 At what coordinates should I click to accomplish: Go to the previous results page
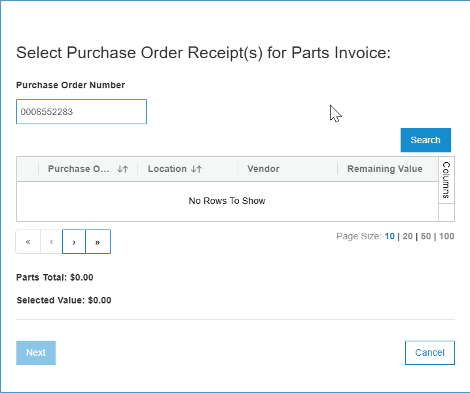[x=52, y=241]
